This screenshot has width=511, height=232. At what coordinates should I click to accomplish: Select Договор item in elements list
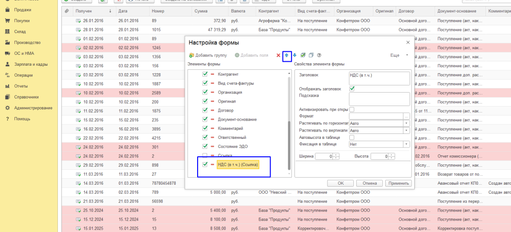coord(226,110)
